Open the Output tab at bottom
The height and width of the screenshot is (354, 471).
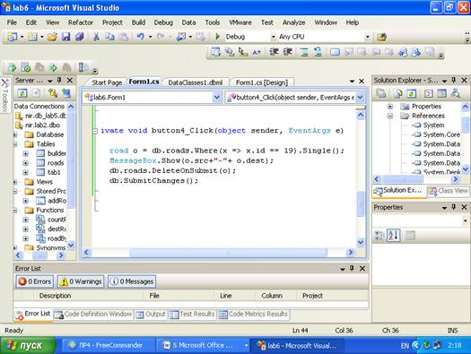(151, 314)
